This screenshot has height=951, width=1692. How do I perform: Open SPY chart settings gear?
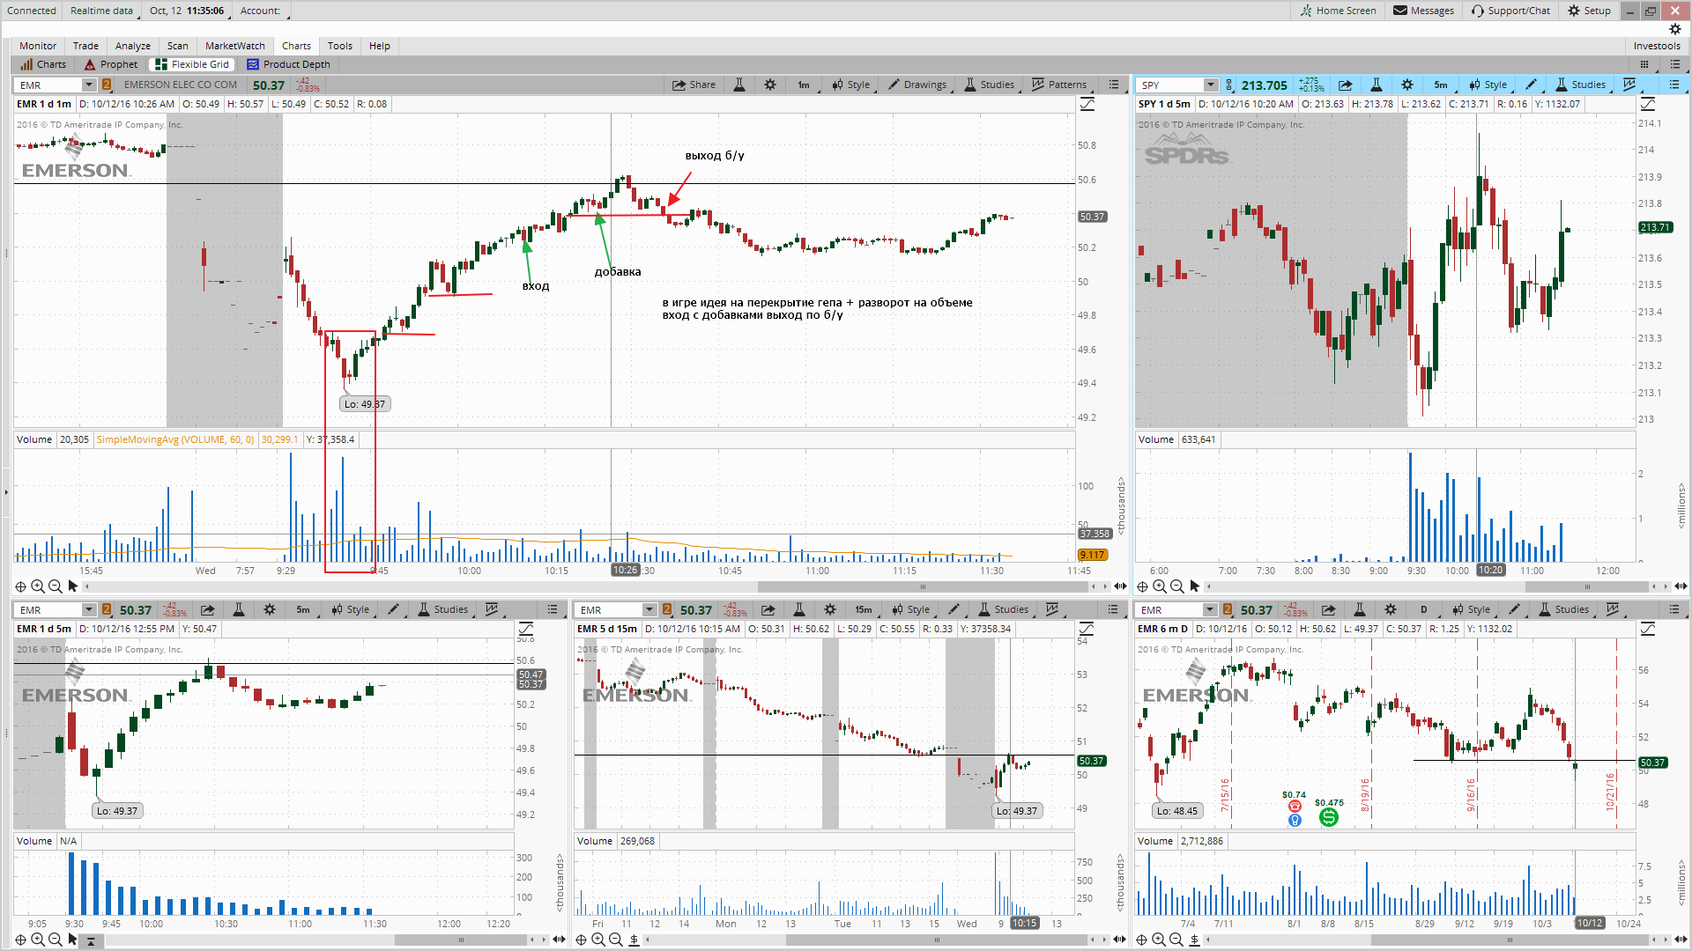click(1407, 85)
